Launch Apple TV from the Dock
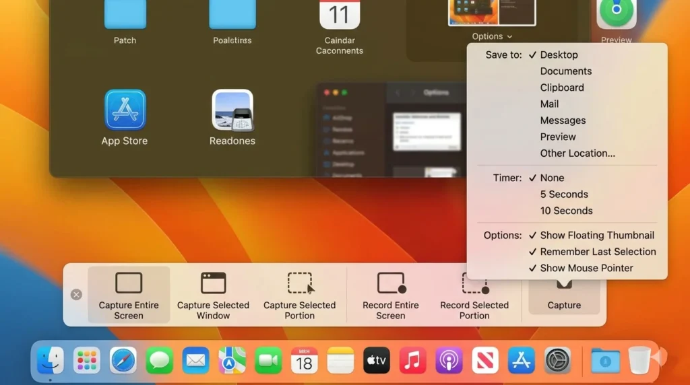This screenshot has width=690, height=385. click(x=377, y=360)
